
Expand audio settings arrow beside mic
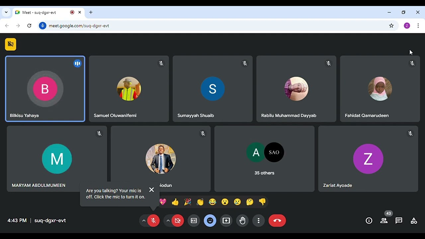click(x=143, y=220)
